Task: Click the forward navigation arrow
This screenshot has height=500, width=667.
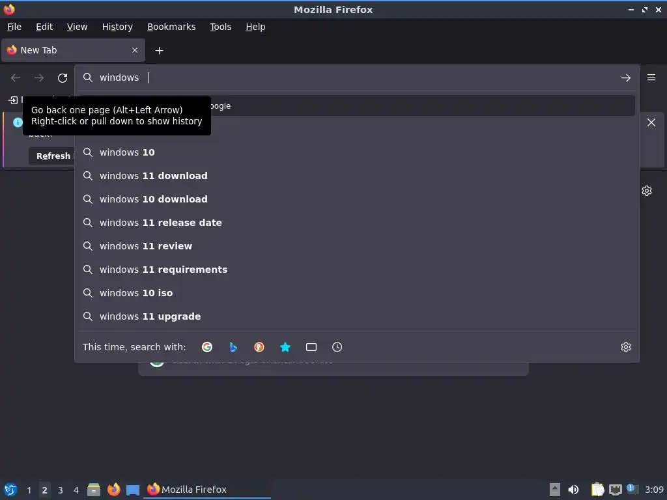Action: pos(38,78)
